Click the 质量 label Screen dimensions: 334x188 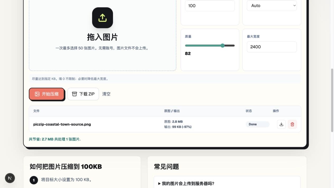pyautogui.click(x=188, y=36)
